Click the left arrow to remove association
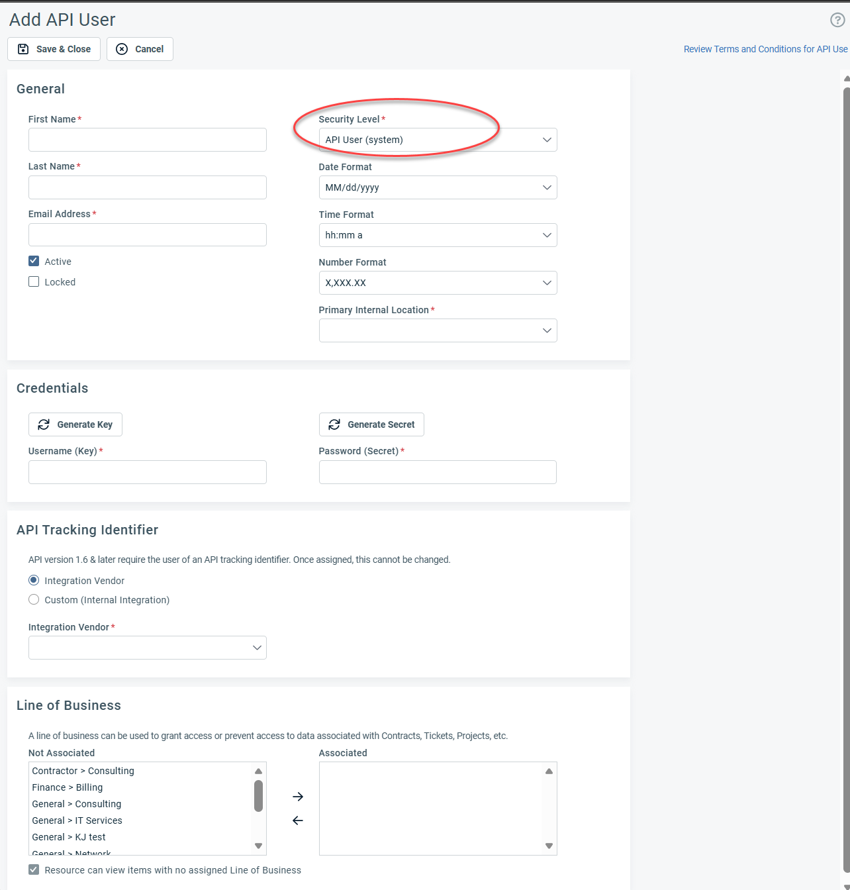The width and height of the screenshot is (850, 890). pos(298,820)
